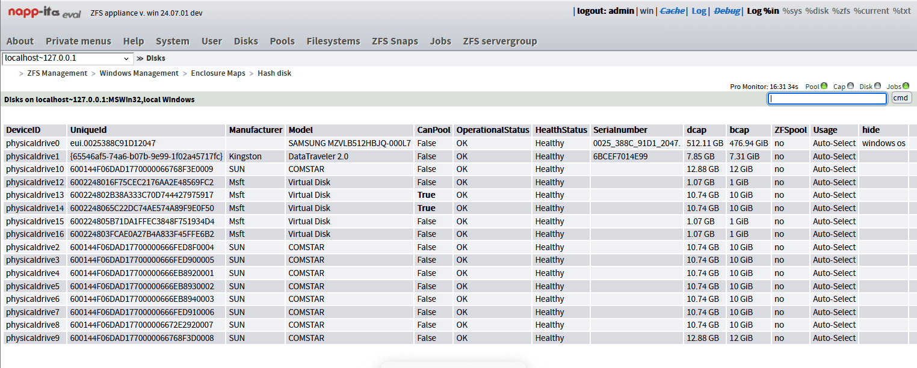Open the ZFS servergroup menu
917x368 pixels.
500,41
